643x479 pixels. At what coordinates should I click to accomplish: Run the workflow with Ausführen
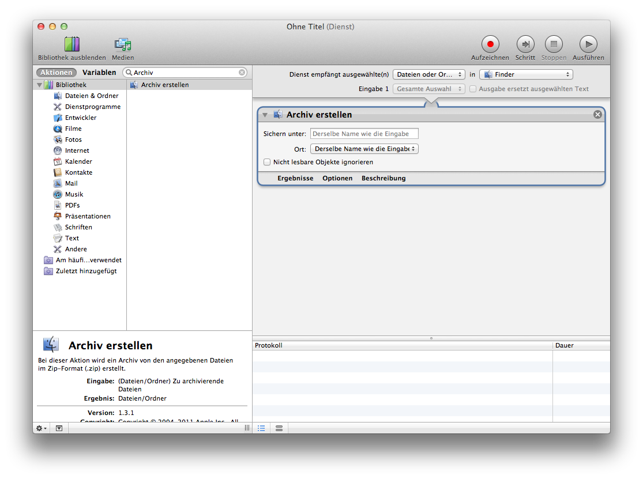[588, 44]
